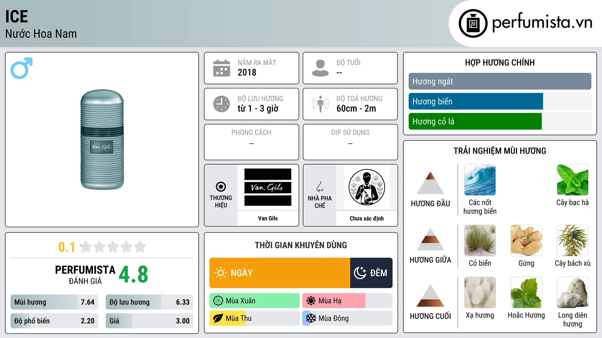Image resolution: width=602 pixels, height=338 pixels.
Task: Click the Thời gian khuyên dùng heading
Action: click(x=301, y=245)
